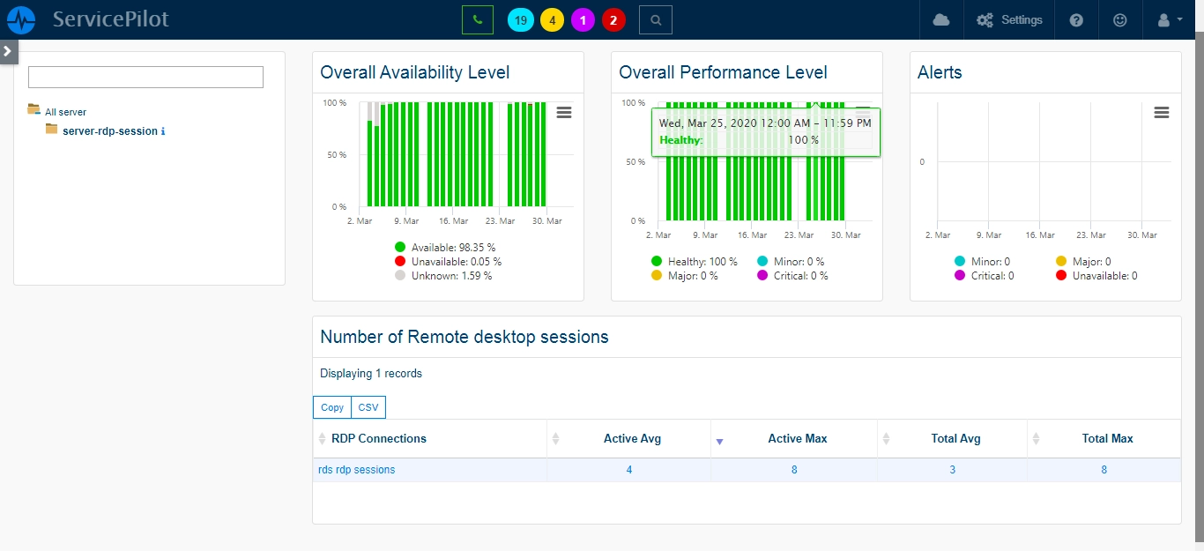Toggle the Minor legend in Alerts chart

coord(982,261)
